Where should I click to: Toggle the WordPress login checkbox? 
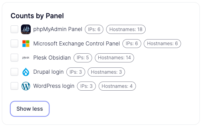pos(14,86)
